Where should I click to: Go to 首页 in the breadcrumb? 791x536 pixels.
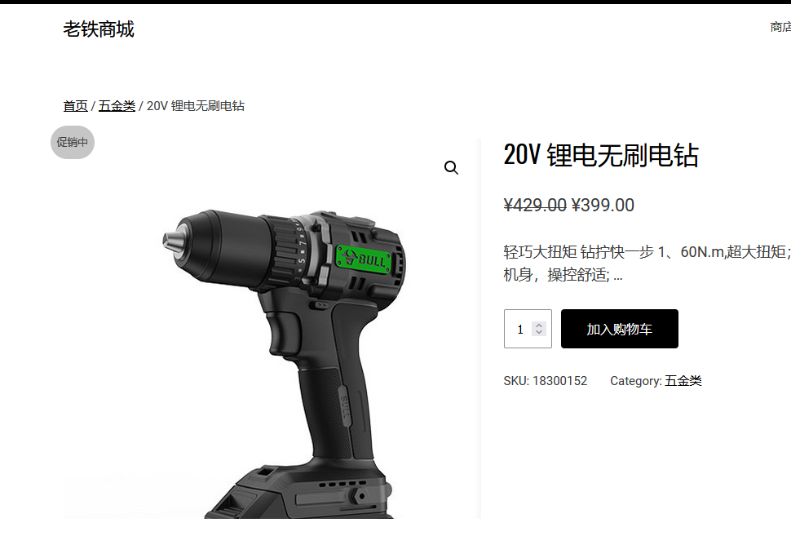pos(75,106)
